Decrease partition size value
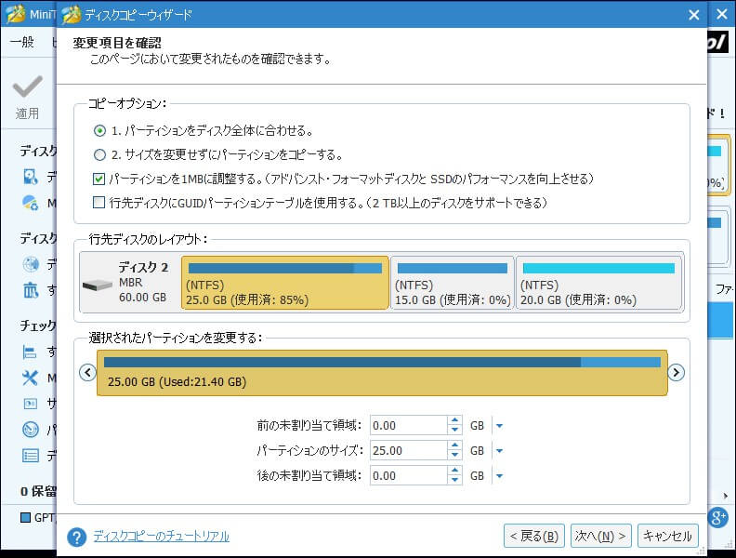 (454, 455)
